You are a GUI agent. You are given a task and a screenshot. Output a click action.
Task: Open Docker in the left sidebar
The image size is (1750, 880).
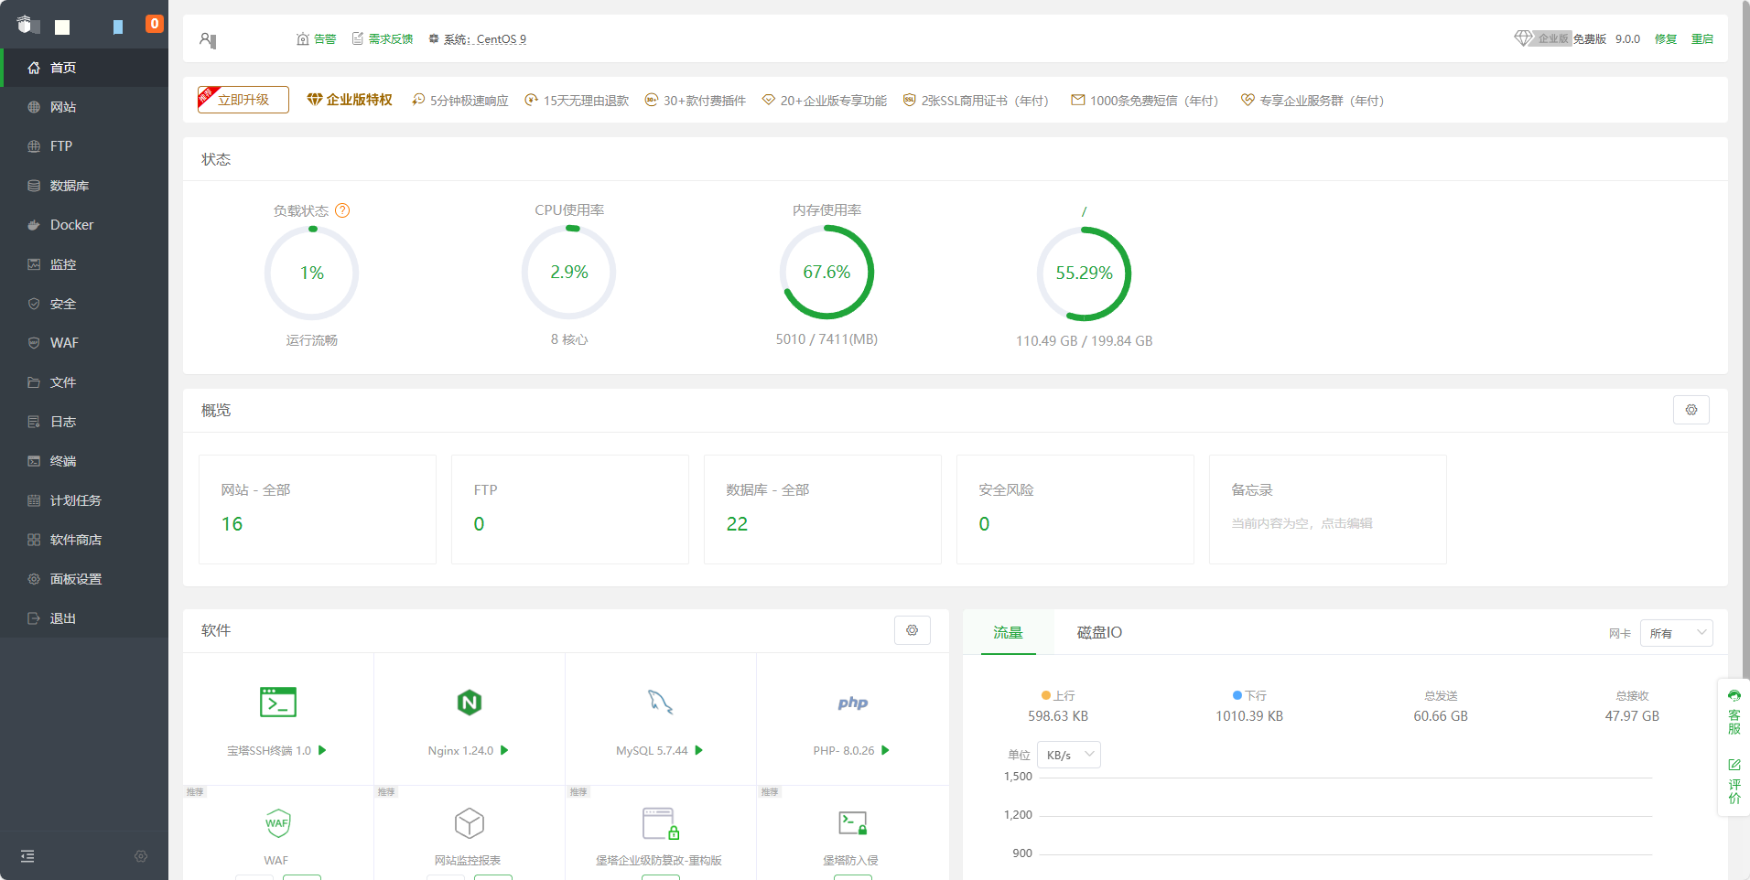pos(71,225)
